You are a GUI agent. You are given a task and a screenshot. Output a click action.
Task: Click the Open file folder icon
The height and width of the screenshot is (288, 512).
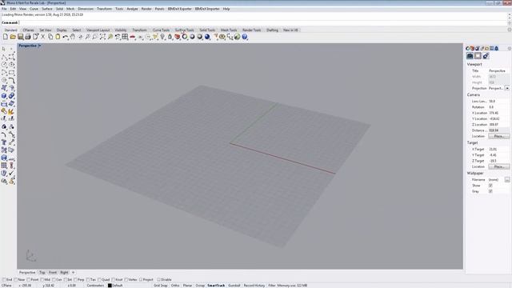(x=13, y=37)
